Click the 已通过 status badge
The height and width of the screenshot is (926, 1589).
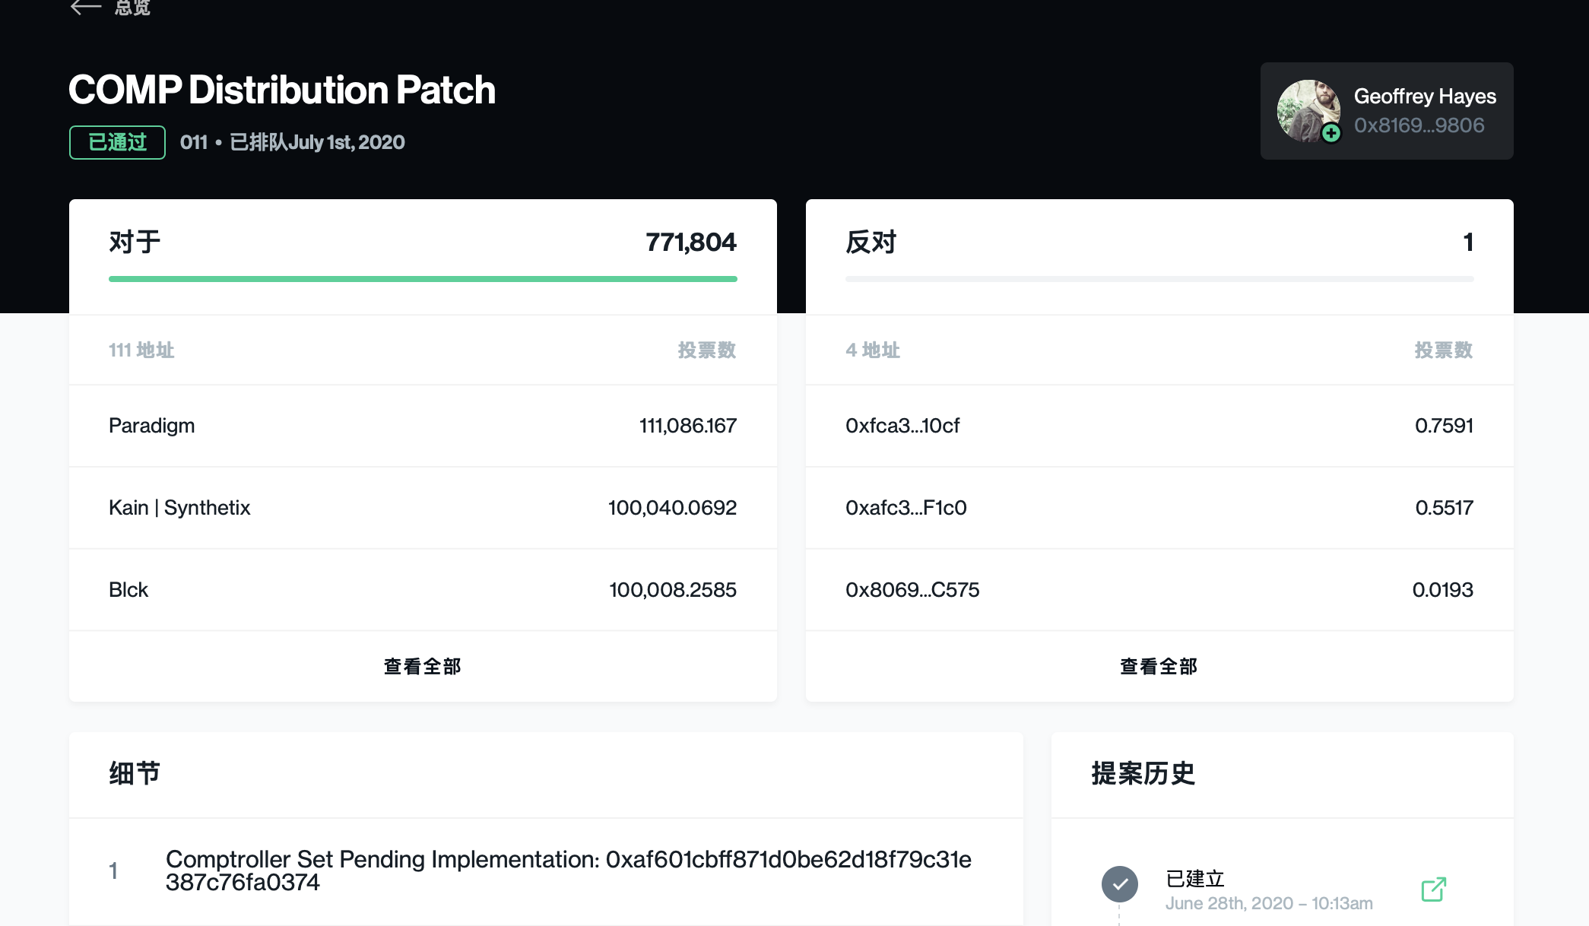[117, 142]
